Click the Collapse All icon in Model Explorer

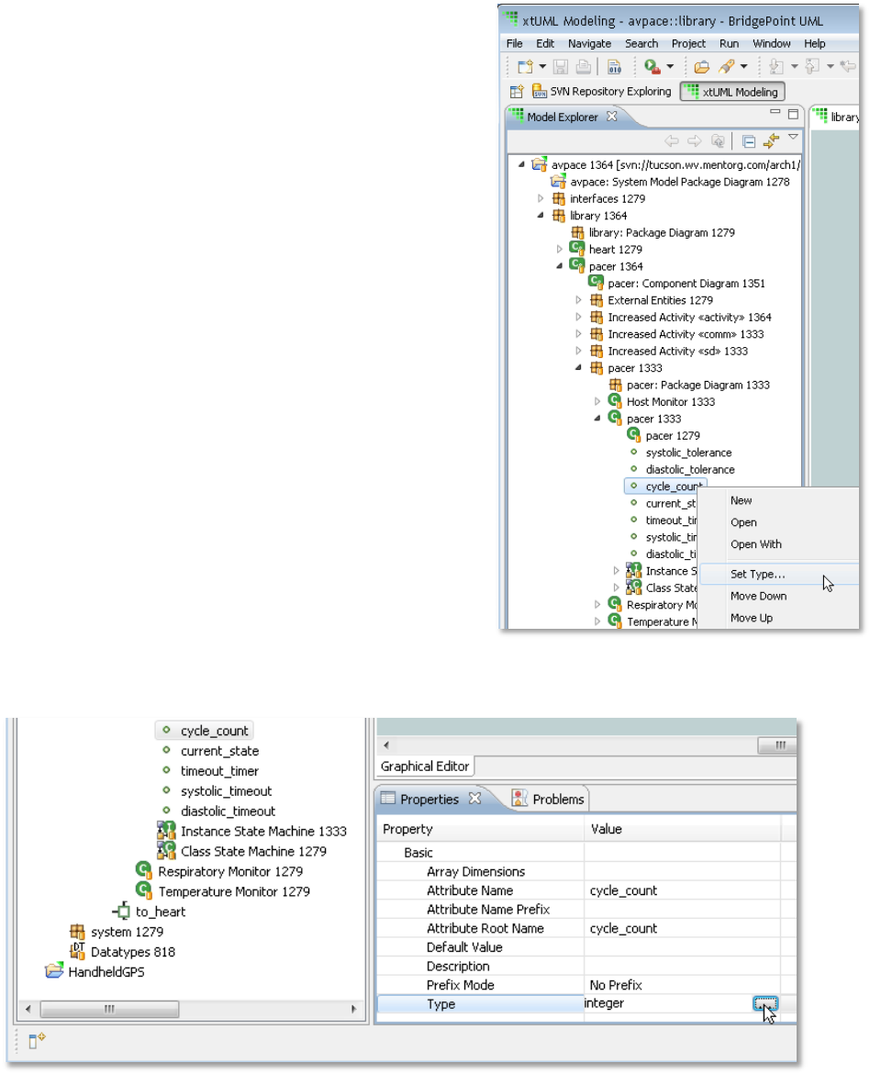click(749, 141)
